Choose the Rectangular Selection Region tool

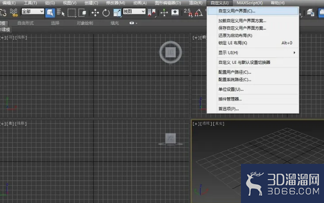(71, 13)
